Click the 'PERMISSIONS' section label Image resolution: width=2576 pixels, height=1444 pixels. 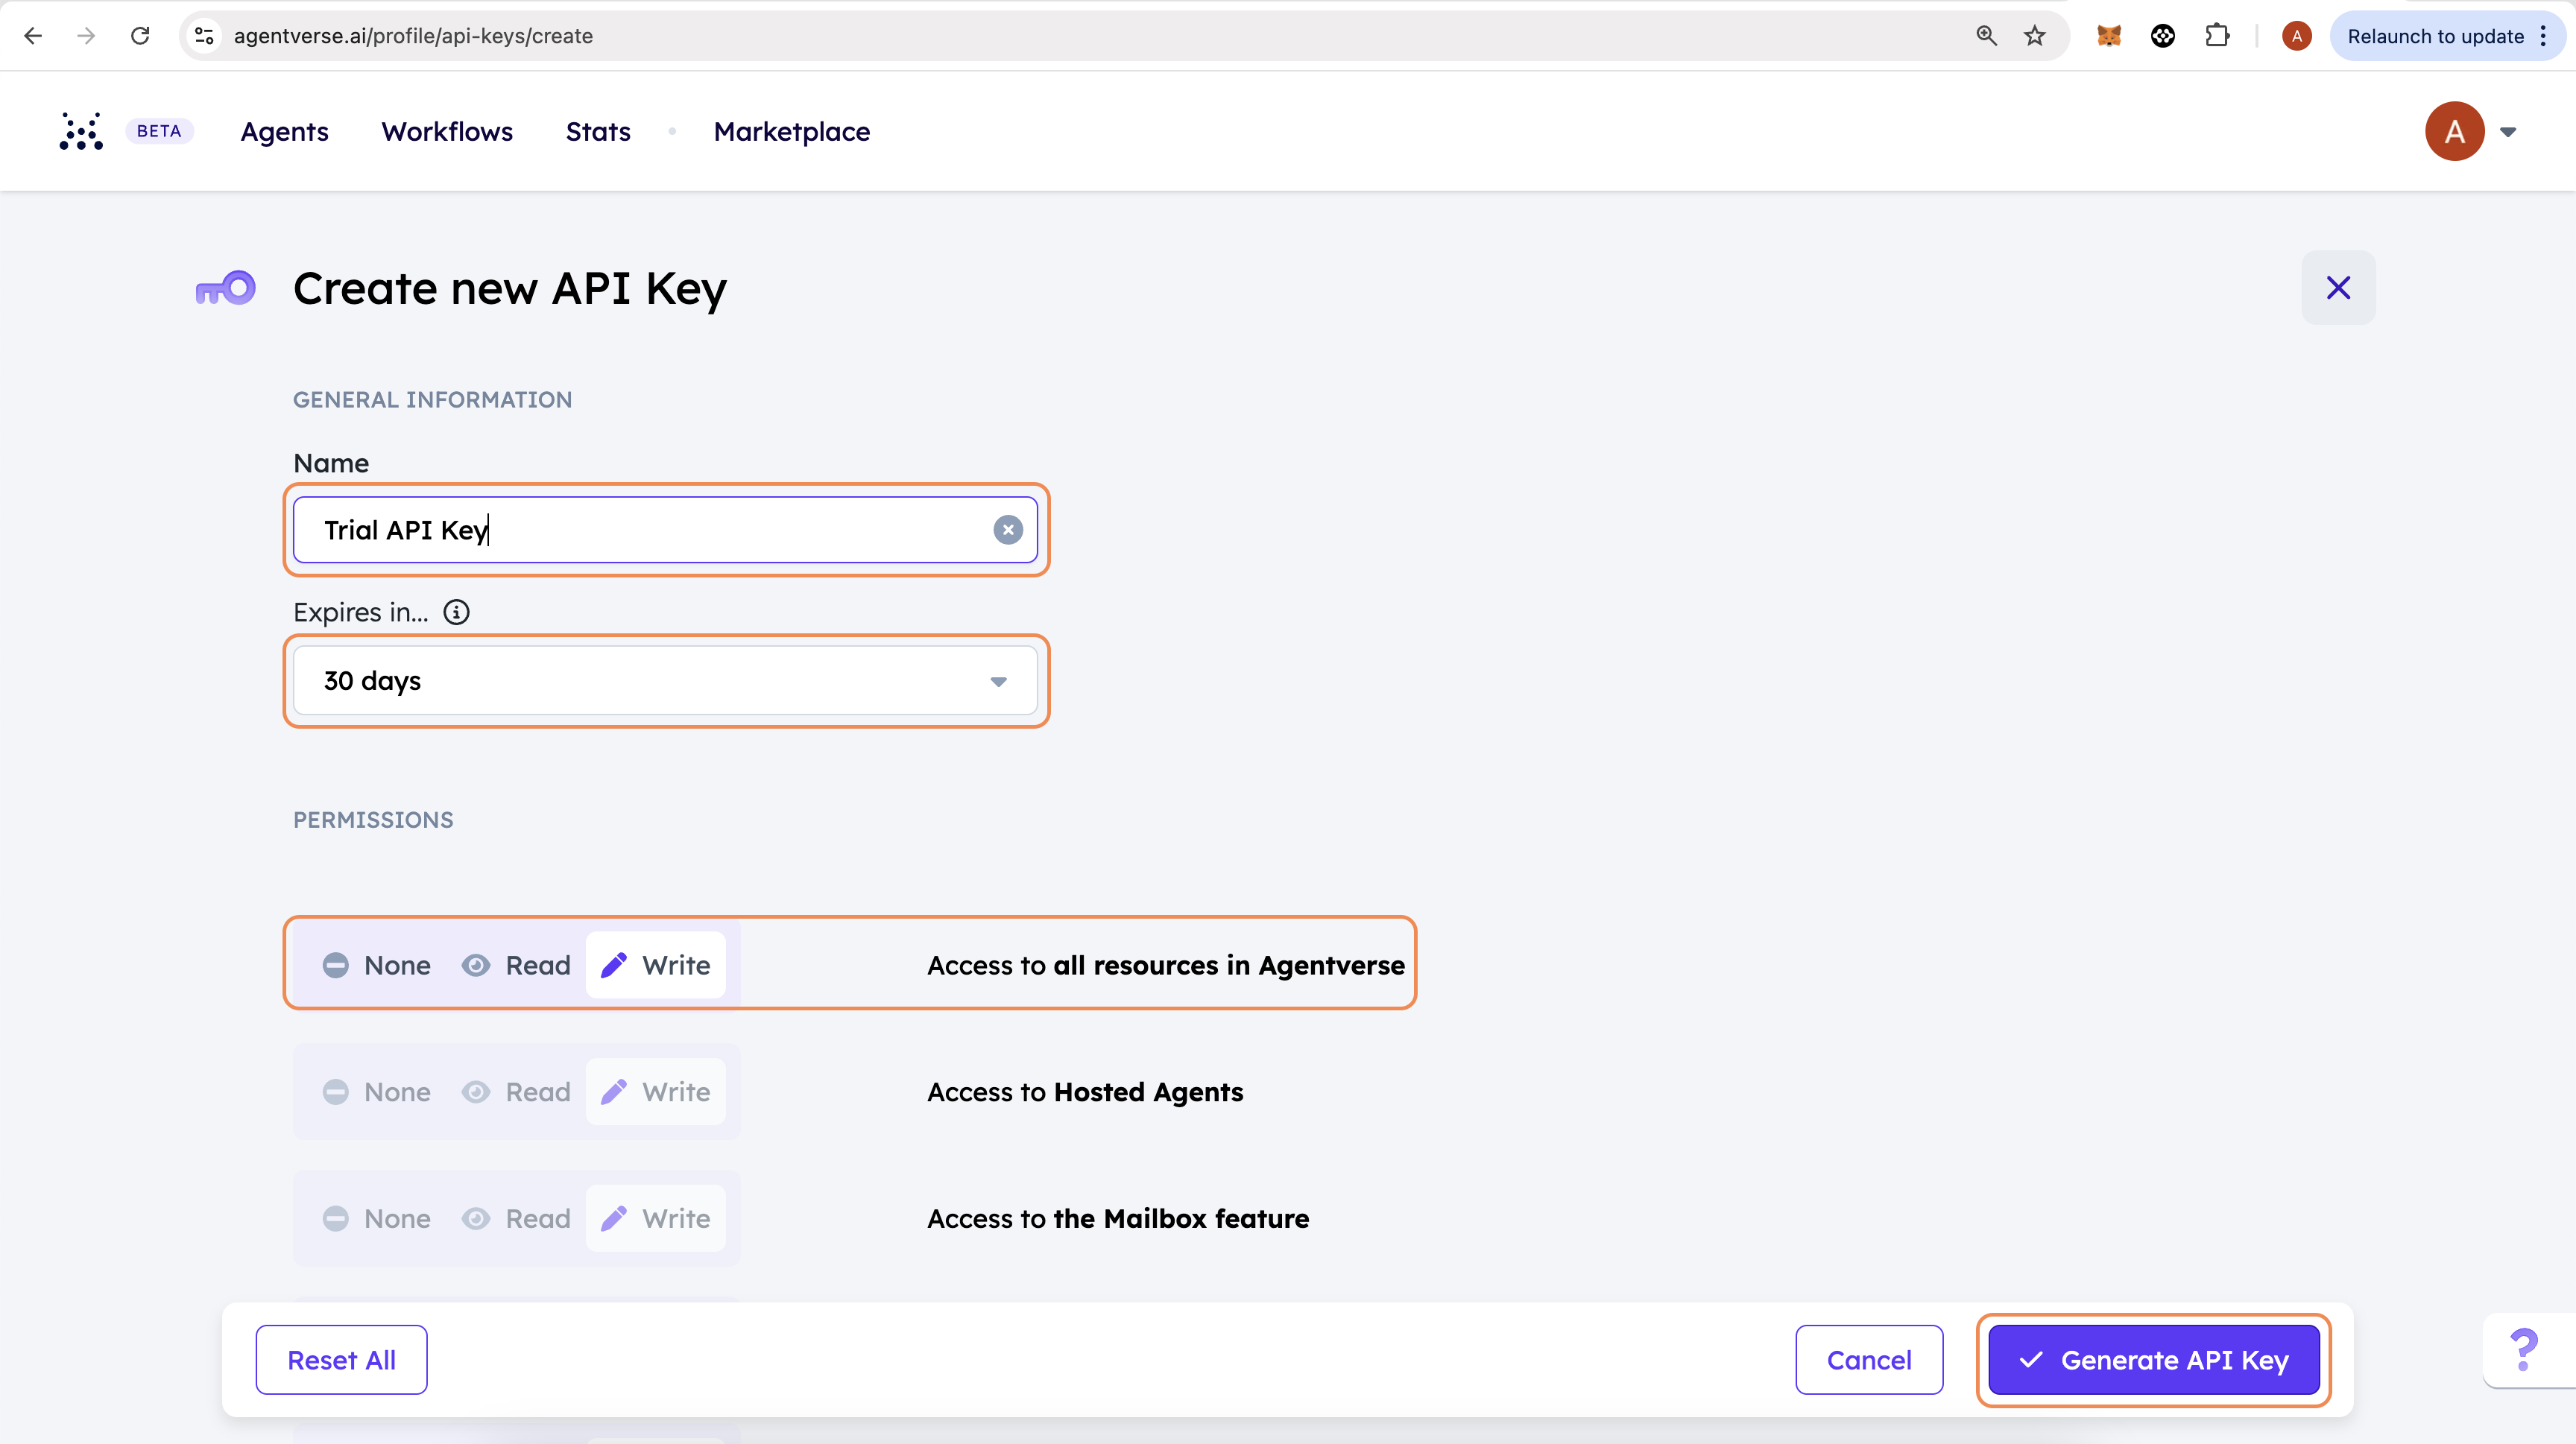[x=373, y=820]
